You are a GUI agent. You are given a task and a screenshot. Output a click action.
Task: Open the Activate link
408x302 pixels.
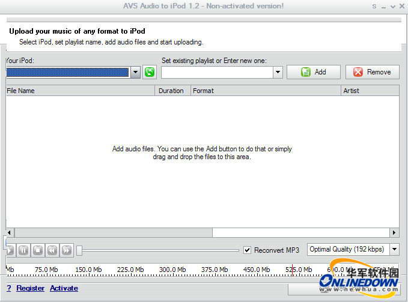click(x=64, y=288)
